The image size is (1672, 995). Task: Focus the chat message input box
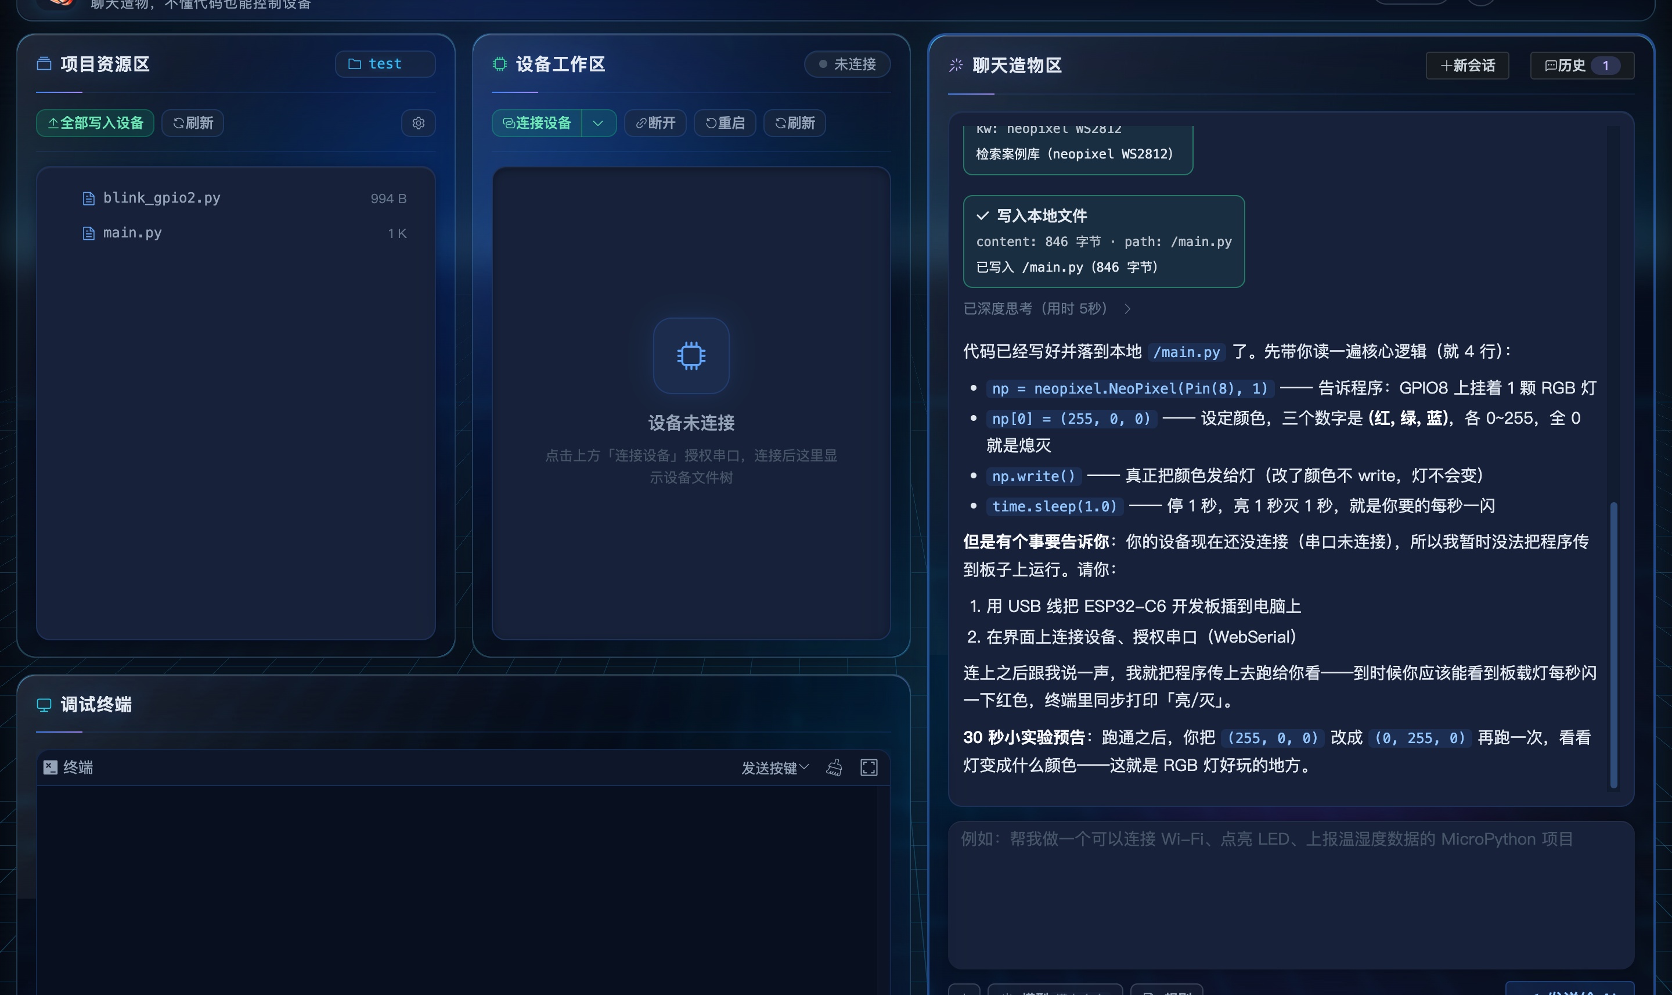point(1291,895)
